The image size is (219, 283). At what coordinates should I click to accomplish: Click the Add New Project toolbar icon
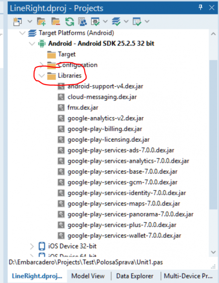click(17, 22)
